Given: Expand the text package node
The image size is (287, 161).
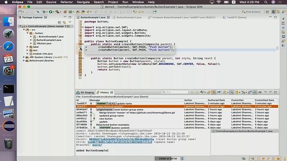Looking at the screenshot, I should click(27, 50).
